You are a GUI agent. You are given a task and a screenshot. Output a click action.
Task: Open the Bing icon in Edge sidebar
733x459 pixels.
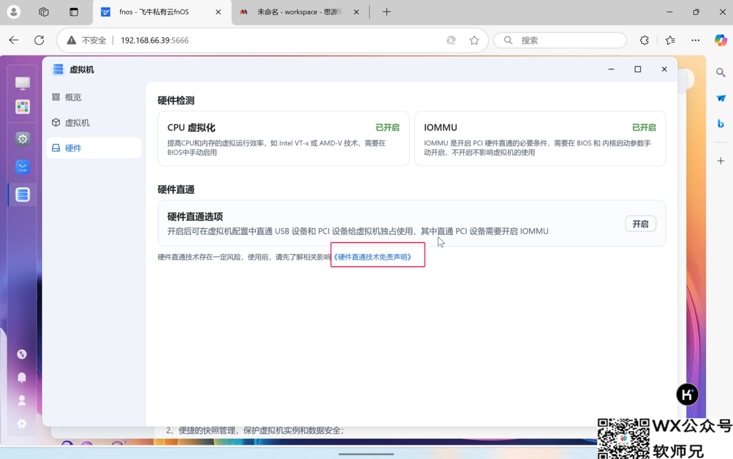720,124
